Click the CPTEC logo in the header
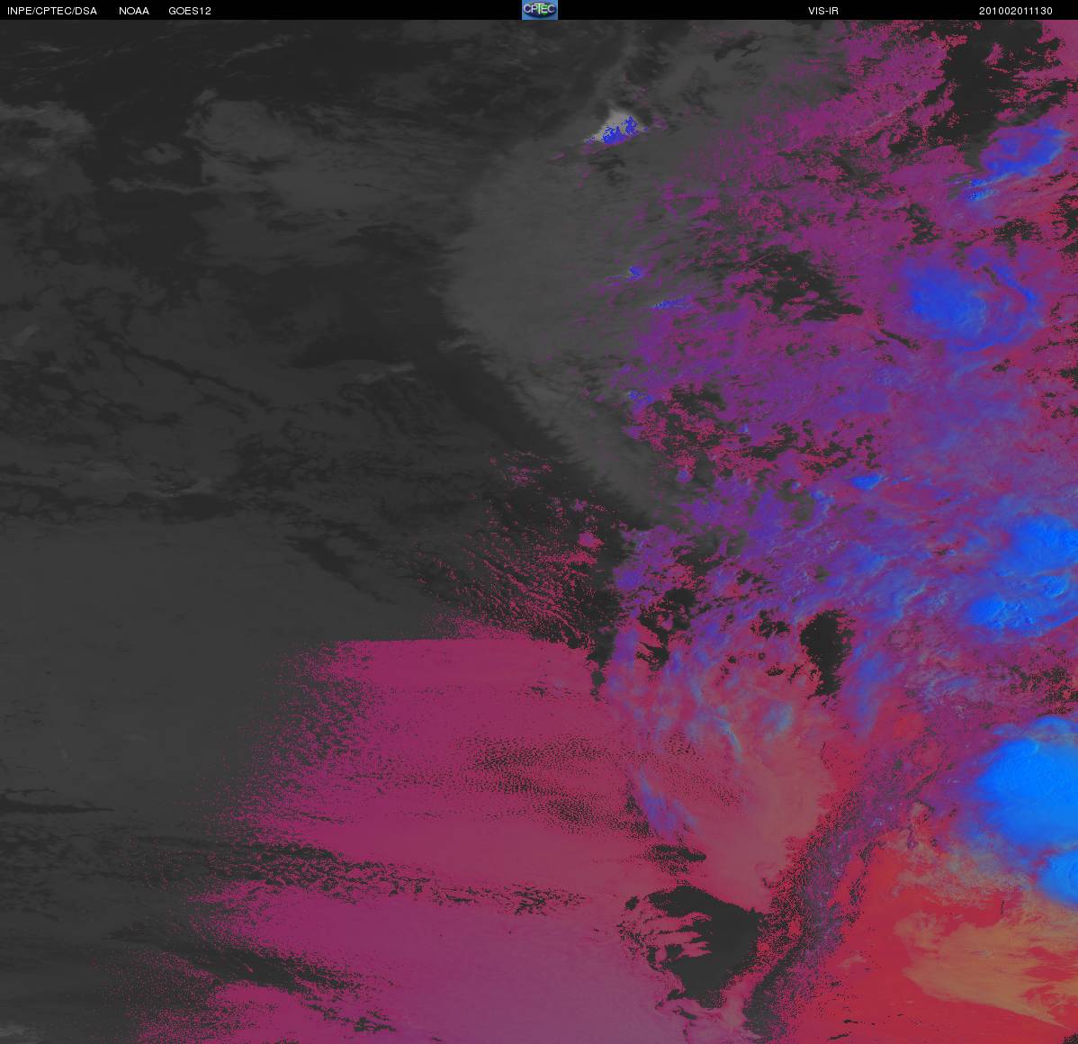 tap(540, 10)
